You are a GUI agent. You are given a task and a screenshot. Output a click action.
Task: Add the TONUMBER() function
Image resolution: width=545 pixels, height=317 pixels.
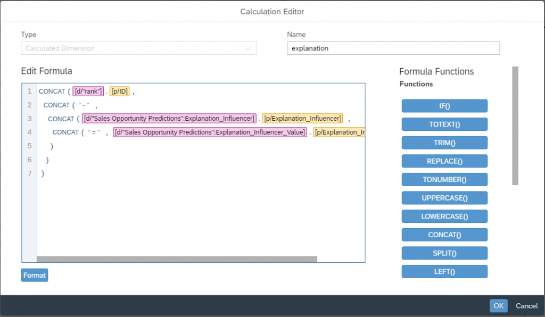pos(444,179)
